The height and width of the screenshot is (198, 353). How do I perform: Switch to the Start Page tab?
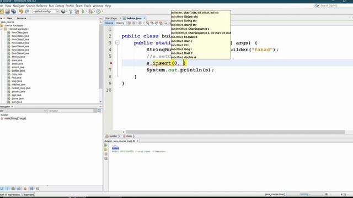click(x=111, y=18)
